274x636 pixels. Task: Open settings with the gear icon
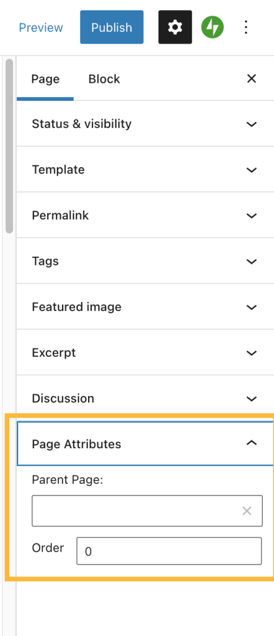(175, 27)
